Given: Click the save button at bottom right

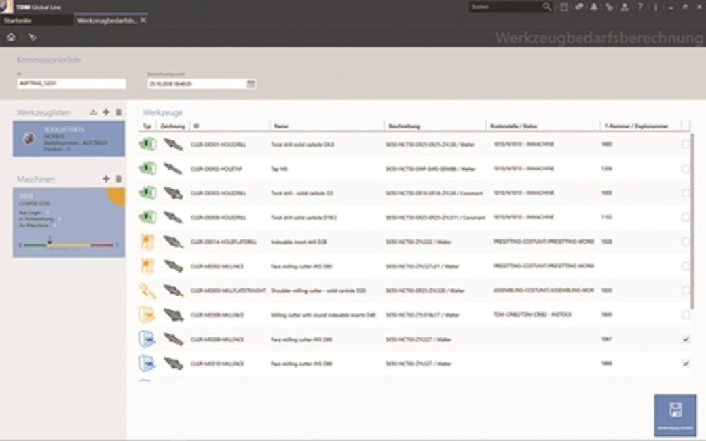Looking at the screenshot, I should (675, 415).
